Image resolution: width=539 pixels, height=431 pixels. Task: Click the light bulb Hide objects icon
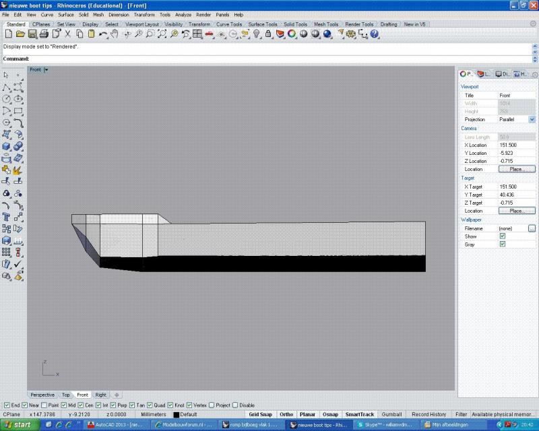coord(256,34)
